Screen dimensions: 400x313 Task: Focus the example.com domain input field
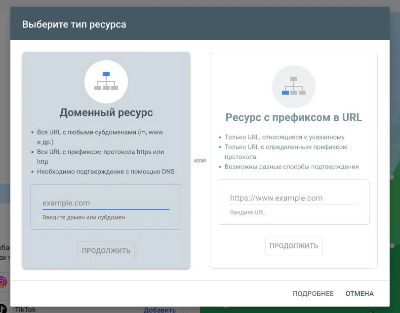106,203
